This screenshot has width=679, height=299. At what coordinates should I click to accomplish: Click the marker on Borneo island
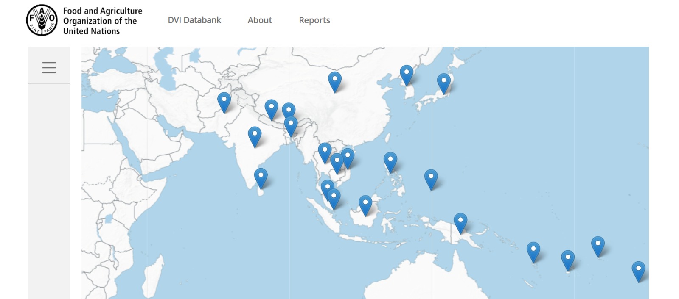click(365, 205)
